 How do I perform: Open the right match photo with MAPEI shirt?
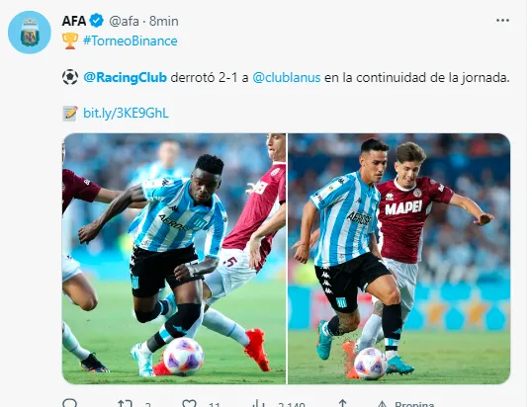(x=399, y=259)
